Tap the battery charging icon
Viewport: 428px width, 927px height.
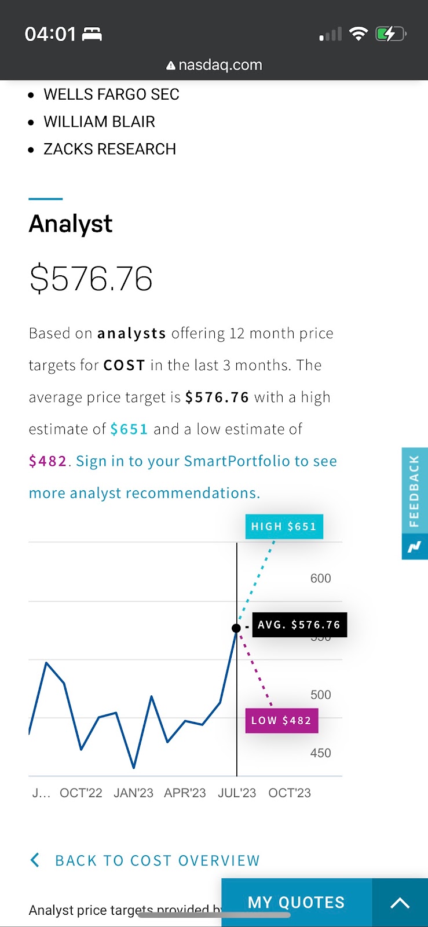tap(391, 34)
